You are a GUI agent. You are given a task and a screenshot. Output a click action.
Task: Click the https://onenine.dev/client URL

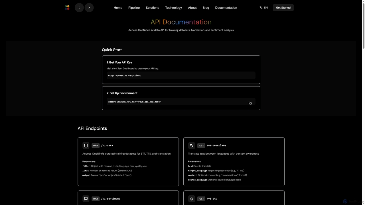[x=125, y=75]
